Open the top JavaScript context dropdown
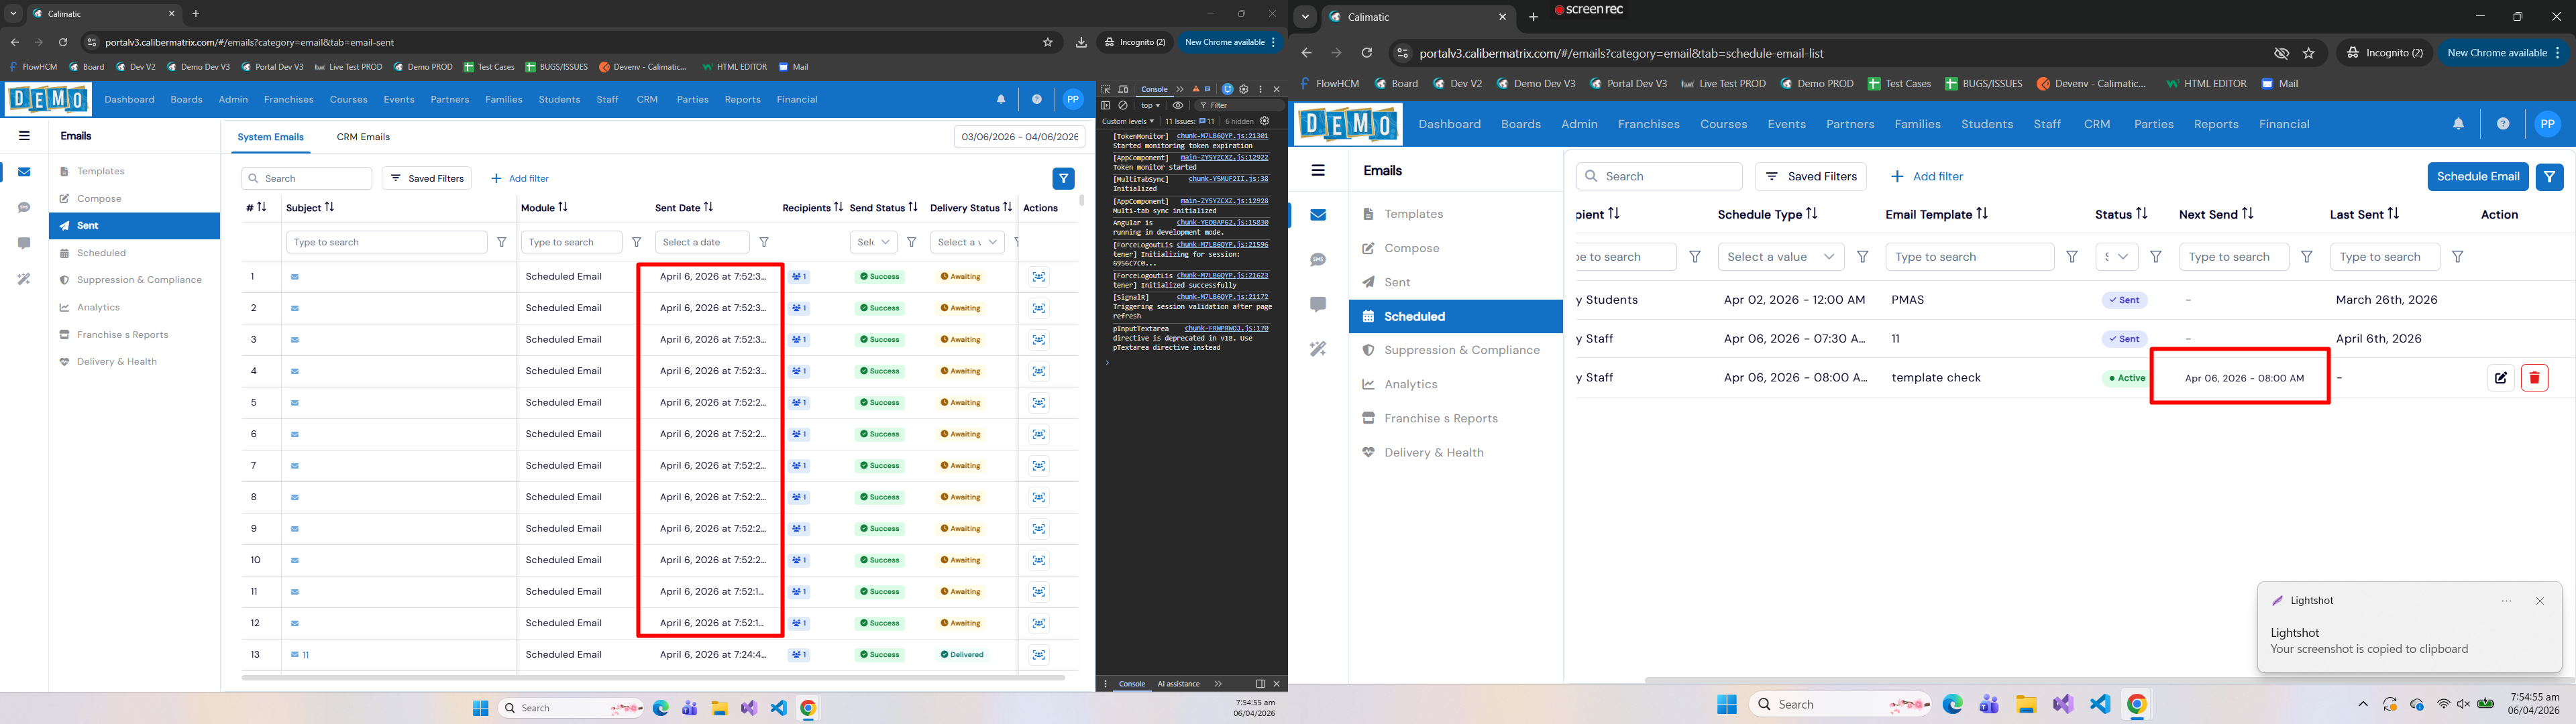 tap(1151, 105)
